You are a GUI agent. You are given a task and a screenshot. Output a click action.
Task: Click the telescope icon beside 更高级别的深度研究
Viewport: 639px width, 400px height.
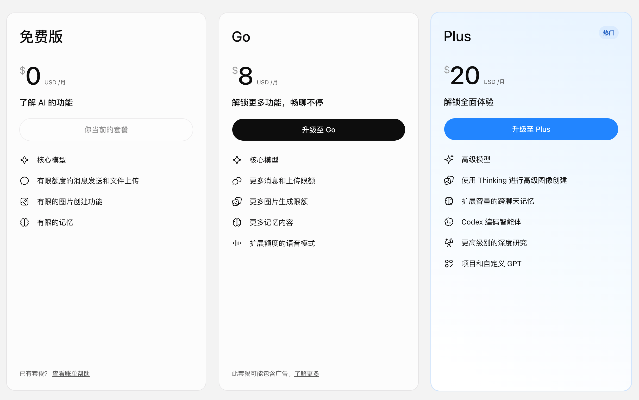coord(449,243)
